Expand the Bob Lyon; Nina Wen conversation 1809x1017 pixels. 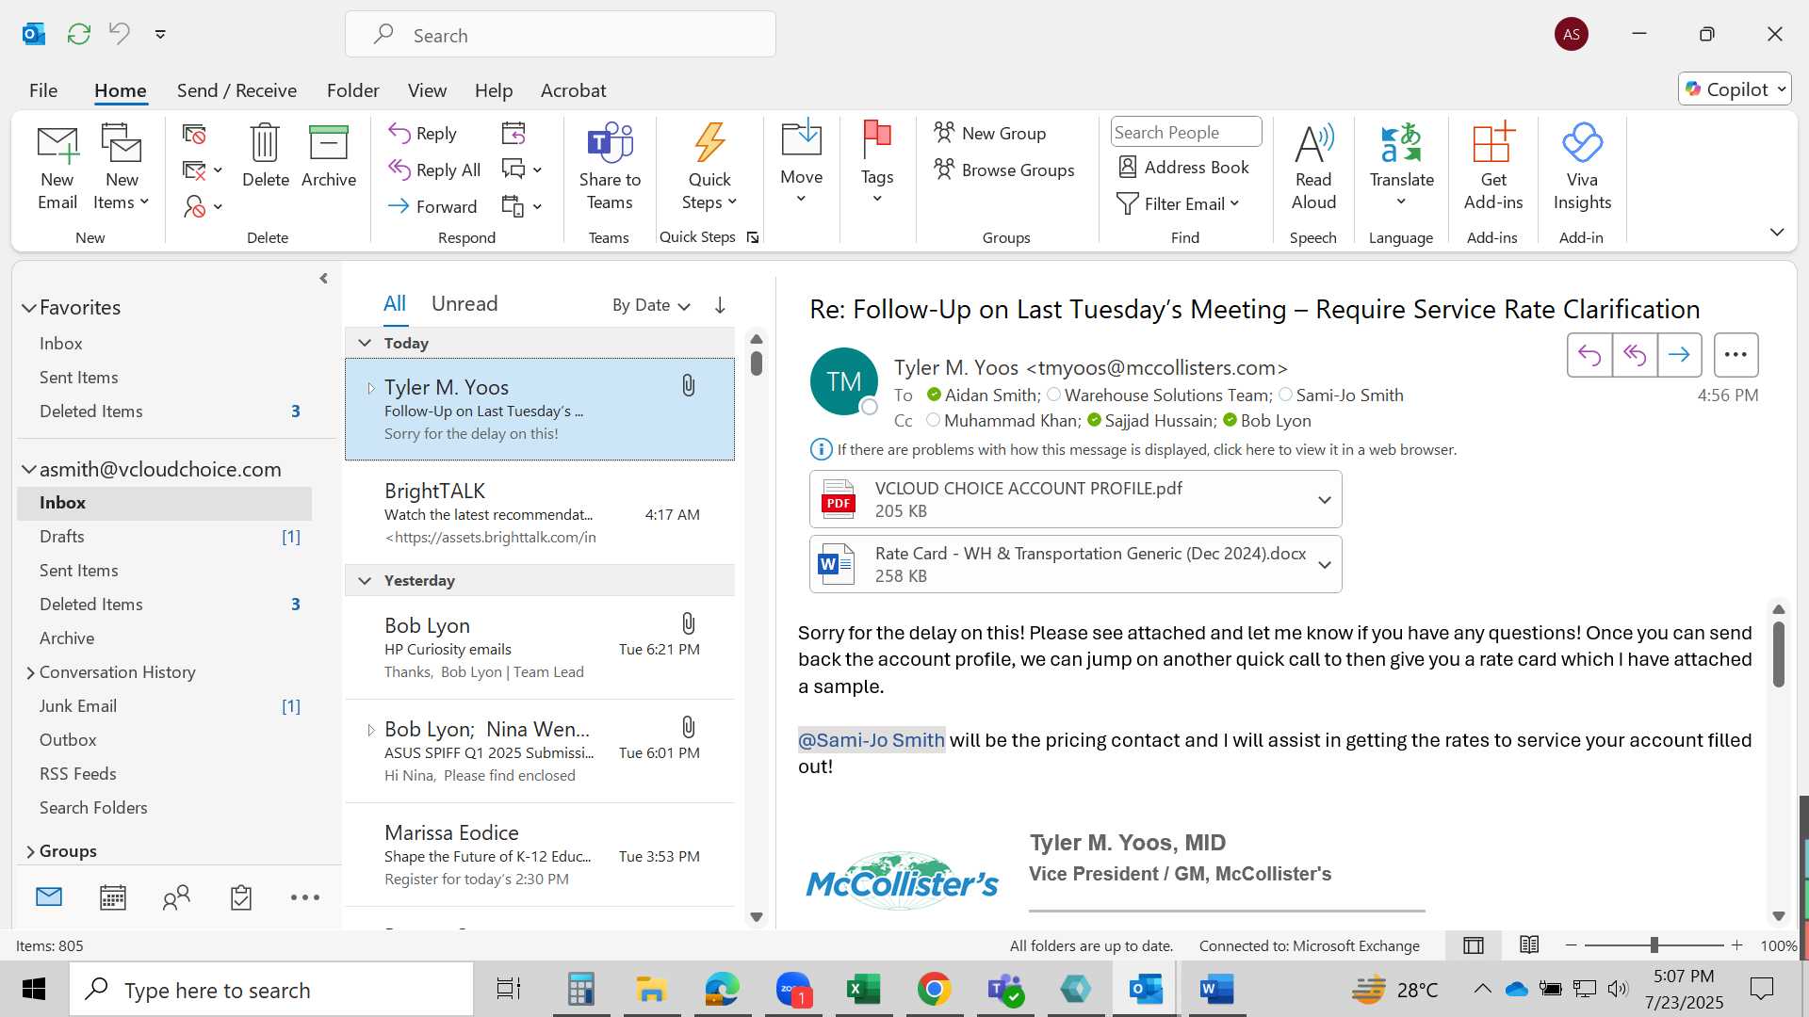coord(370,730)
